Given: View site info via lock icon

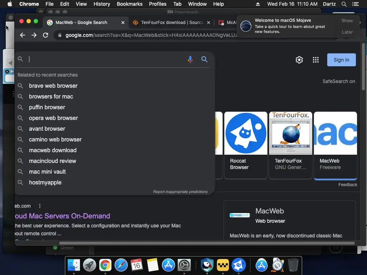Looking at the screenshot, I should tap(60, 35).
